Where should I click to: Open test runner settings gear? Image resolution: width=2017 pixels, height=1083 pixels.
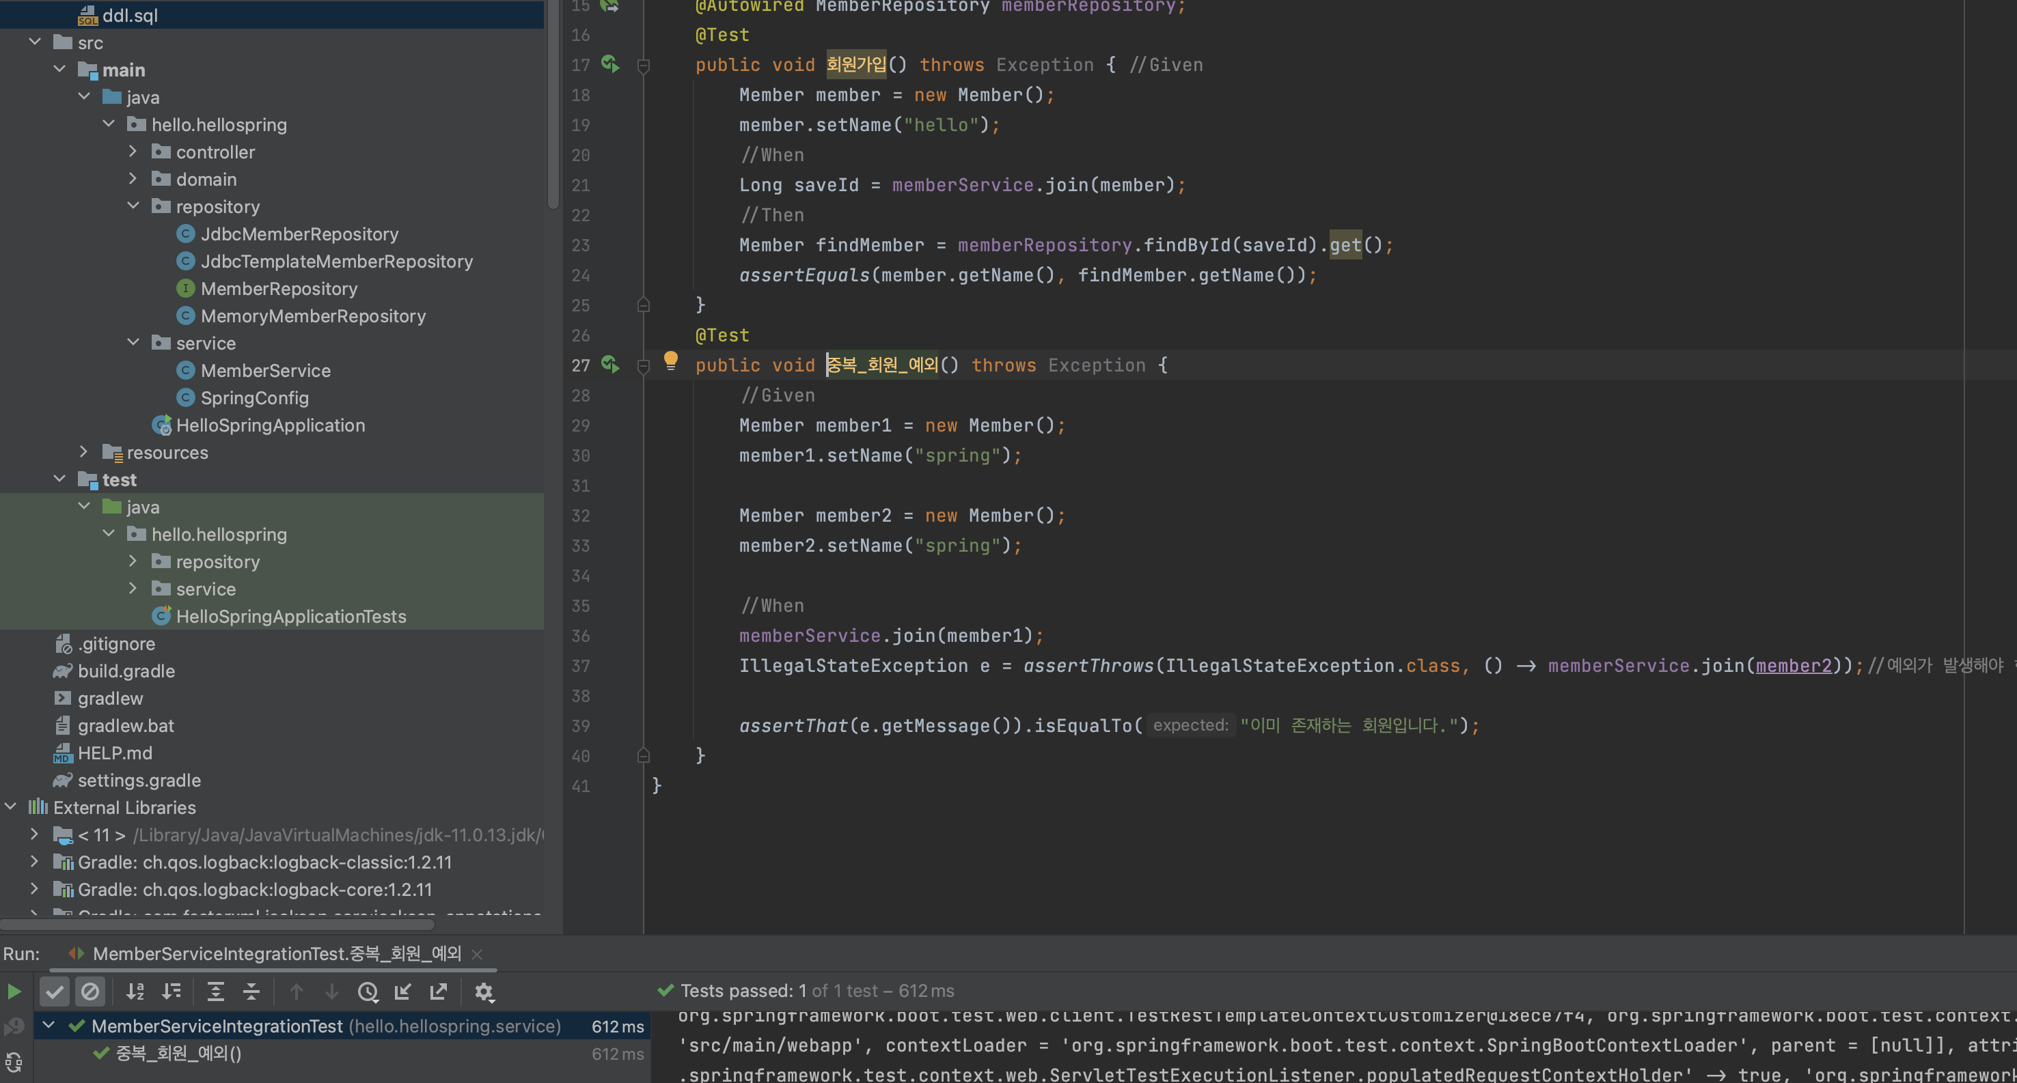[x=484, y=991]
